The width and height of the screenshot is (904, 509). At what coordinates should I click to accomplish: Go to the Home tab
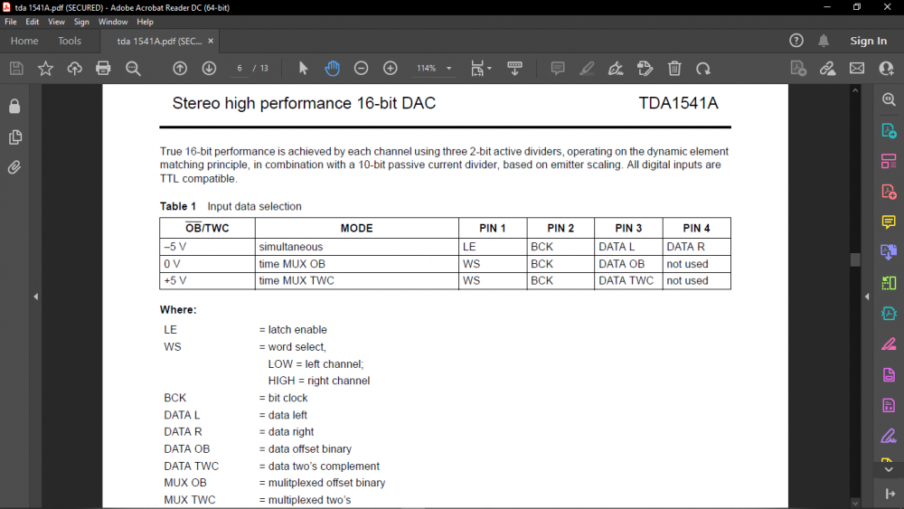point(24,41)
